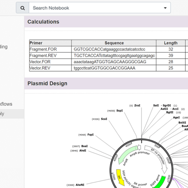Open the highlighted sidebar item ending 'ly'
The height and width of the screenshot is (188, 188).
coord(12,114)
